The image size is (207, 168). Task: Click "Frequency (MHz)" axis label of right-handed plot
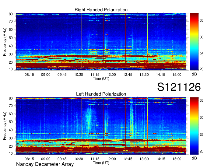coord(5,42)
